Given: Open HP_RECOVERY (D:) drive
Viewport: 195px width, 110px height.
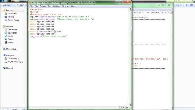Looking at the screenshot, I should [x=15, y=62].
